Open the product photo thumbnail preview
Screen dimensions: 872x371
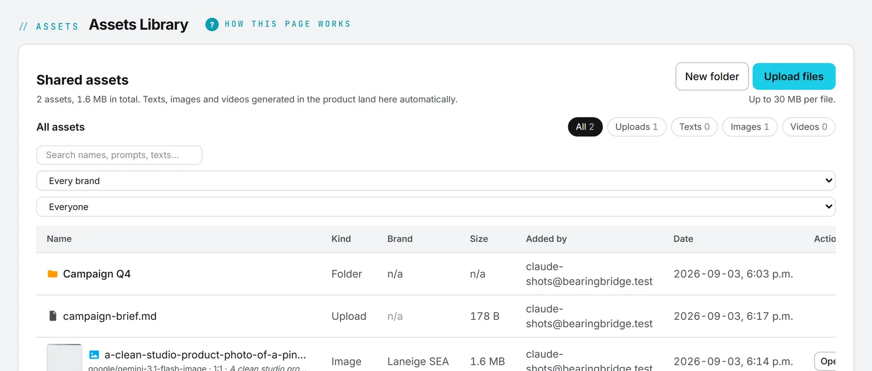point(64,357)
